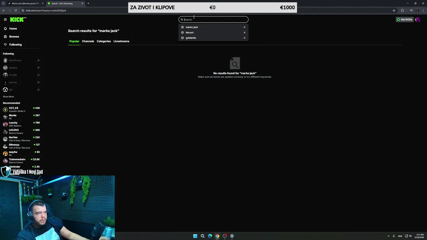Screen dimensions: 427x240
Task: Bookmark this page with star icon
Action: point(394,10)
